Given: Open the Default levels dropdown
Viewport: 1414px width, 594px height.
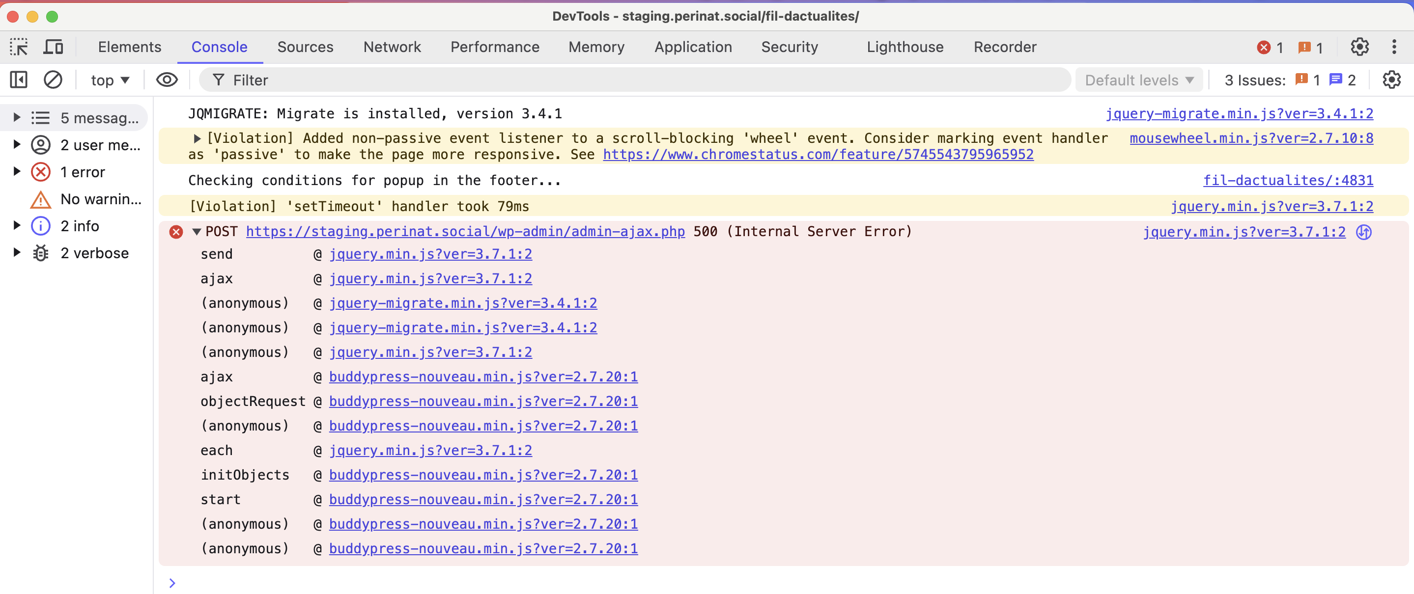Looking at the screenshot, I should 1139,80.
